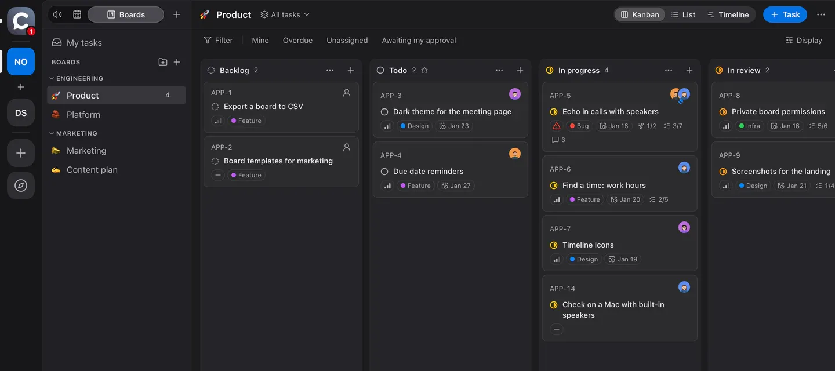
Task: Click avatar on APP-3 card
Action: pyautogui.click(x=515, y=94)
